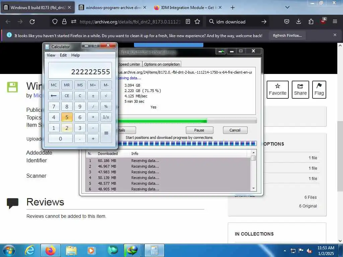Open Internet Download Manager taskbar icon
343x257 pixels.
click(132, 250)
